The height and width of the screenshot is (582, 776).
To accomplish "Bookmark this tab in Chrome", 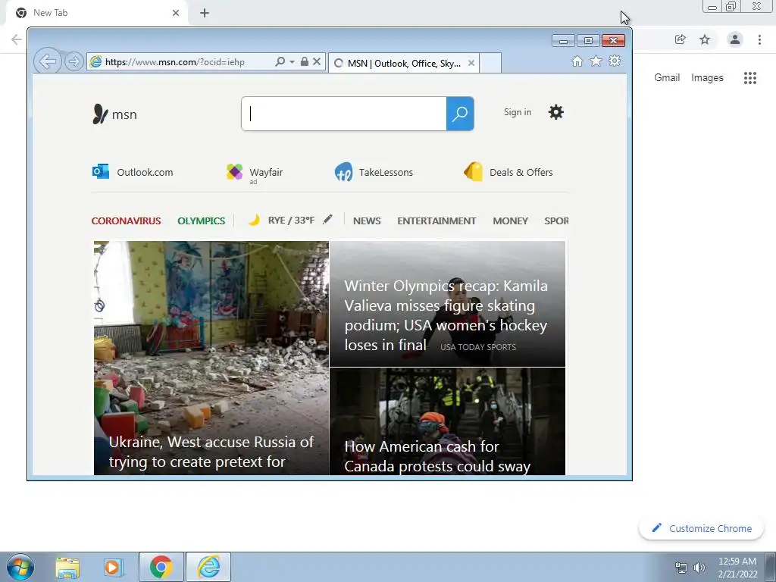I will coord(705,39).
